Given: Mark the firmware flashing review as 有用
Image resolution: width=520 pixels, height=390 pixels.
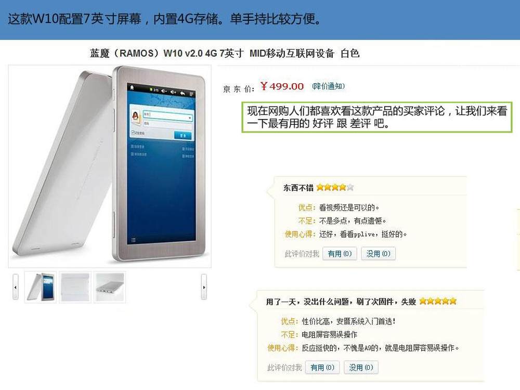Looking at the screenshot, I should click(322, 368).
